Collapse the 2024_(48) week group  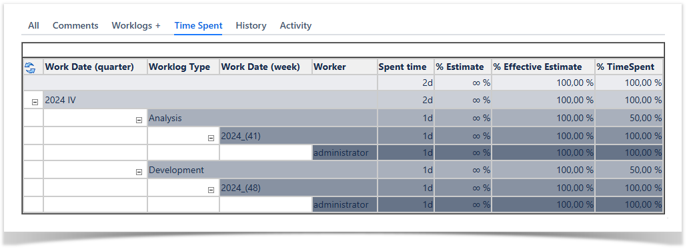pos(211,190)
